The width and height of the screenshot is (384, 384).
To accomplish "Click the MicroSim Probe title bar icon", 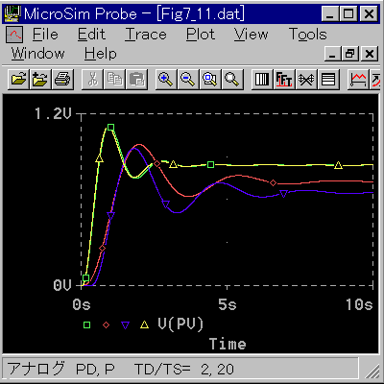I will point(12,13).
